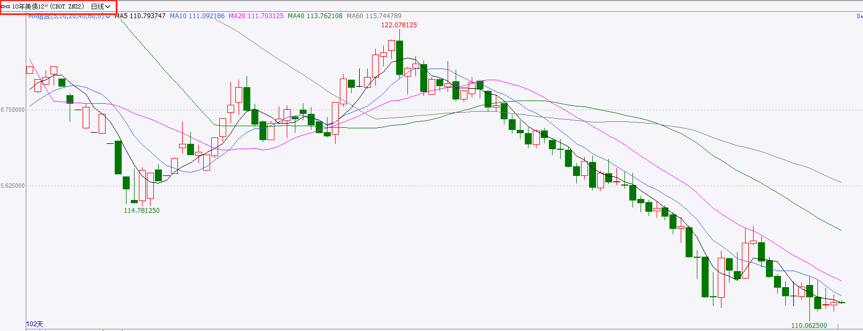Click the chain link icon beside 10年美债12
Viewport: 863px width, 331px height.
(6, 7)
